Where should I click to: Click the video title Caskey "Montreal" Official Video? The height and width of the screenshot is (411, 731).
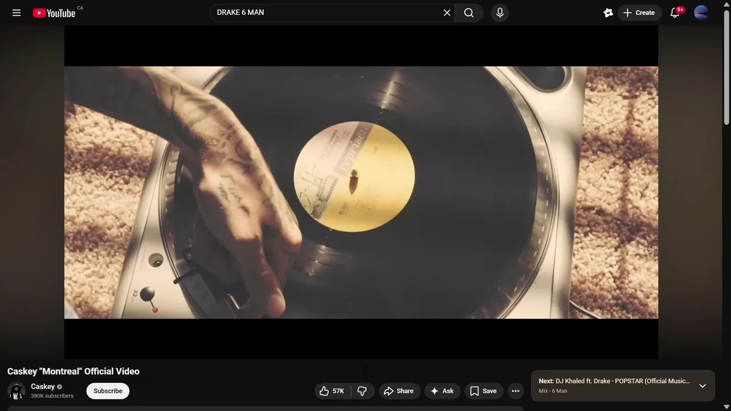tap(73, 371)
